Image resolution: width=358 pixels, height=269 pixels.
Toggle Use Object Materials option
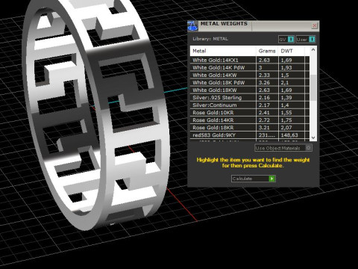pyautogui.click(x=283, y=148)
